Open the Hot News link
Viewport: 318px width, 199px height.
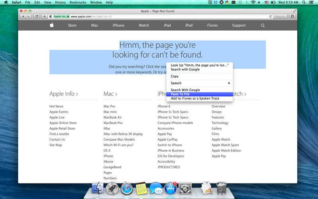(x=56, y=106)
